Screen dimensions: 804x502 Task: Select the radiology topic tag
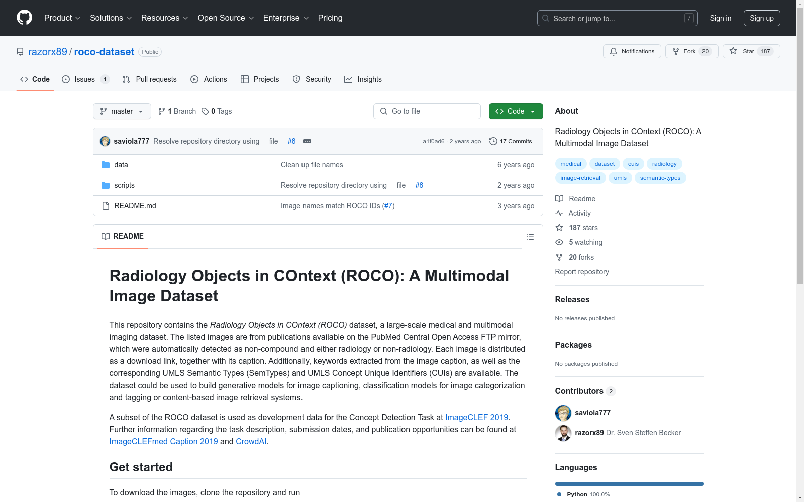pos(664,164)
